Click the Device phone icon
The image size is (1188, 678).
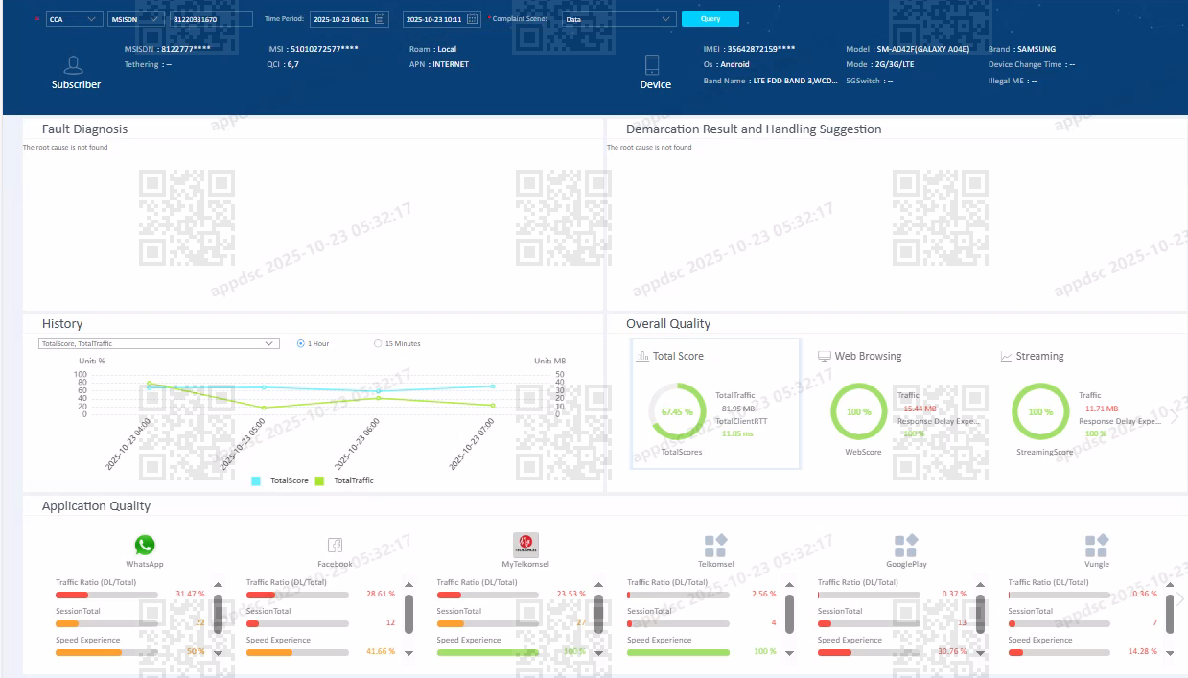(x=652, y=65)
